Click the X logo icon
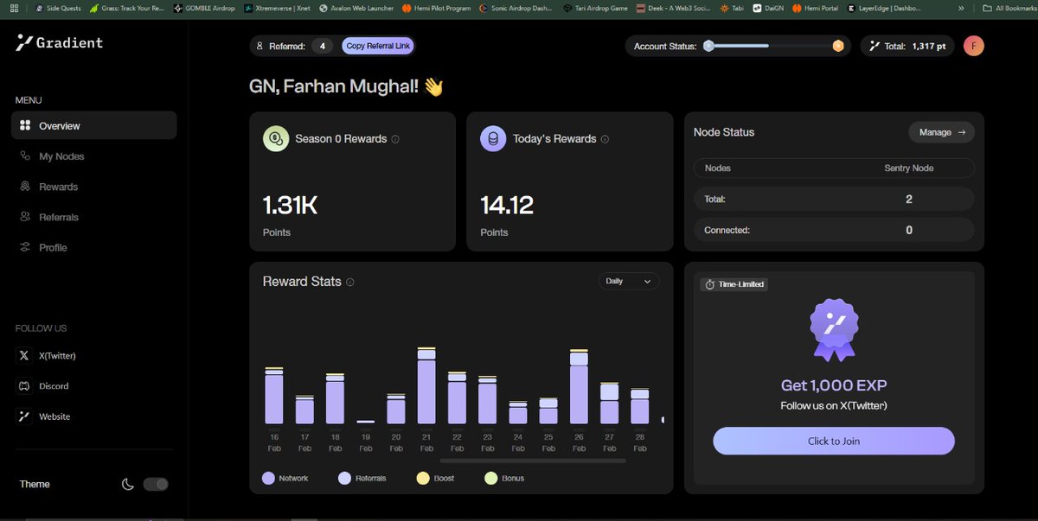 [x=24, y=355]
